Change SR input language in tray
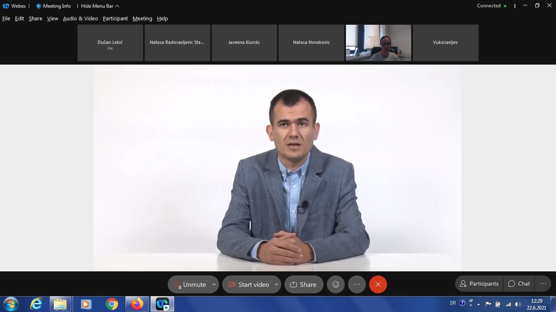This screenshot has width=556, height=312. tap(453, 303)
